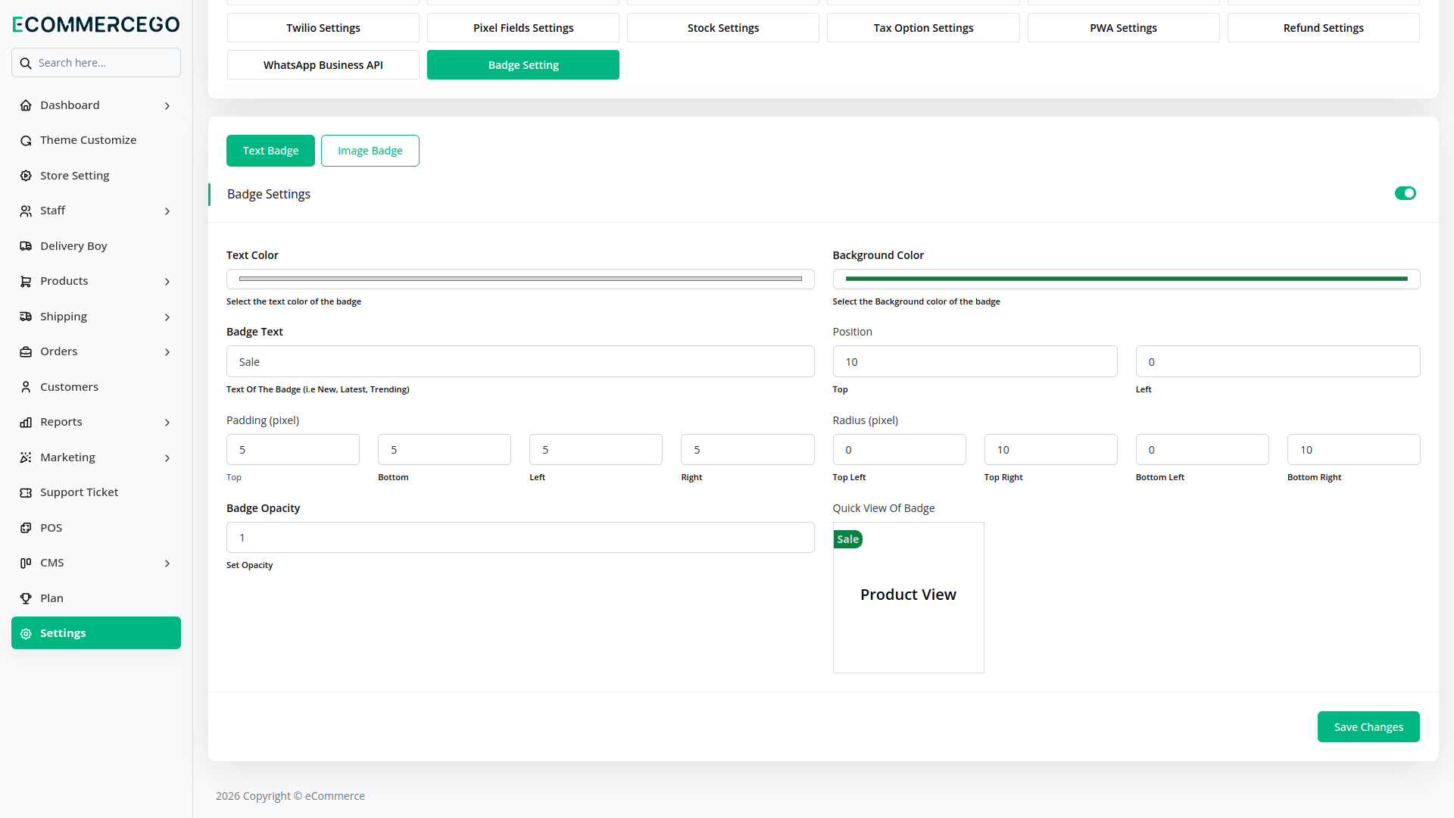
Task: Open the Twilio Settings tab
Action: [323, 28]
